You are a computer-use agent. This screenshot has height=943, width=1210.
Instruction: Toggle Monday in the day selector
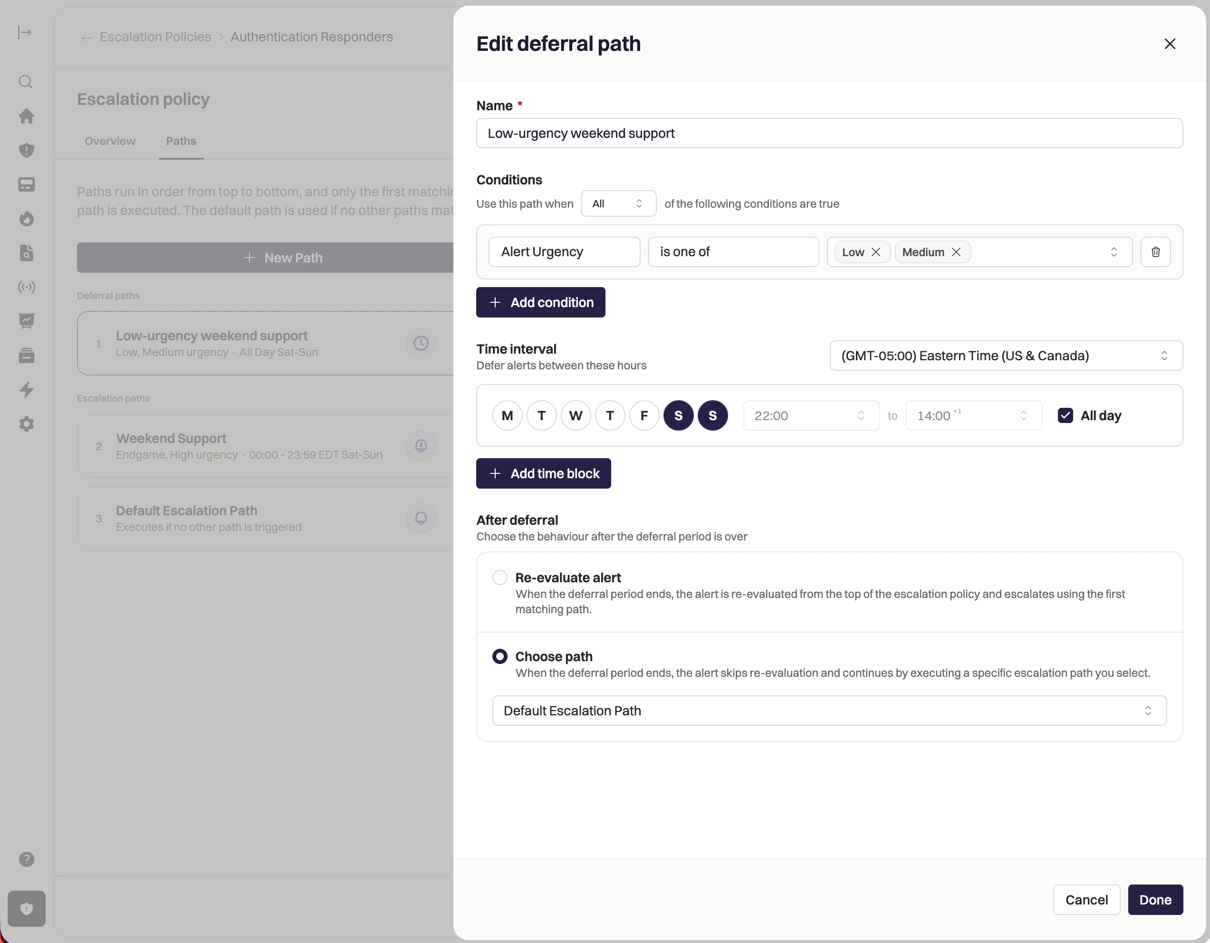pyautogui.click(x=507, y=415)
